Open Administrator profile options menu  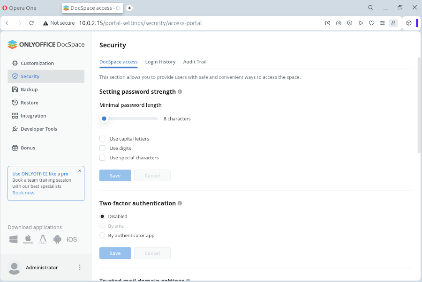(x=80, y=267)
